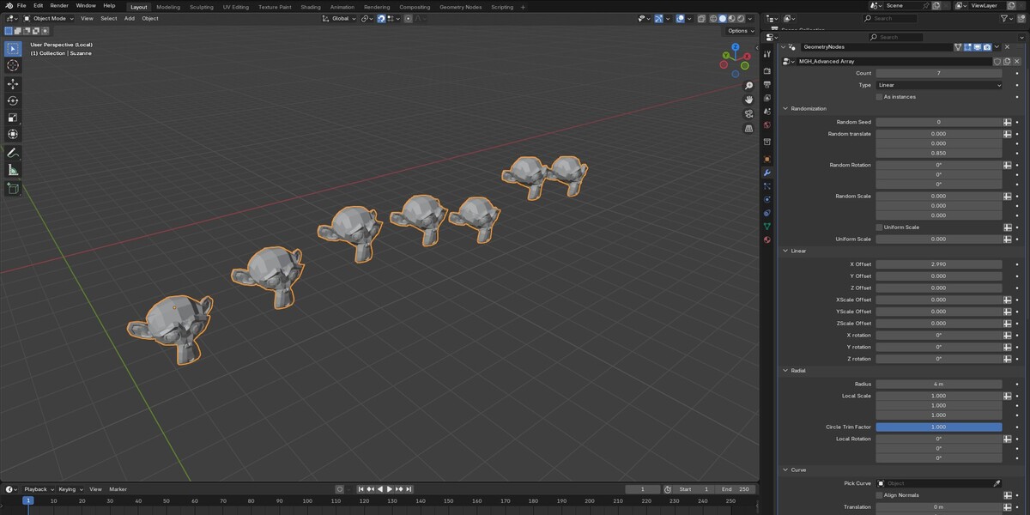Open the World properties tab
The height and width of the screenshot is (515, 1030).
click(767, 125)
